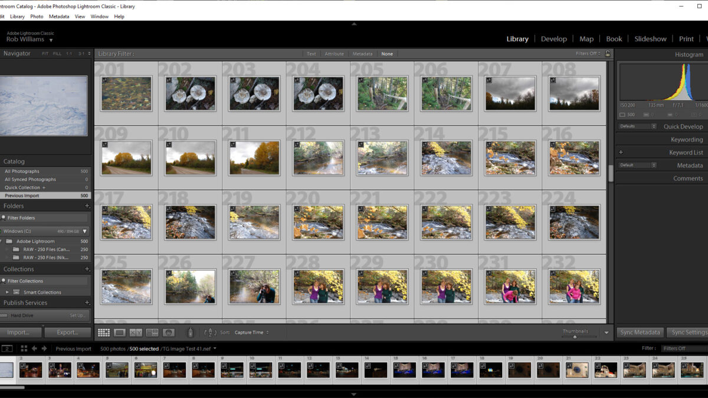
Task: Click the filmstrip horizontal scrollbar
Action: (x=12, y=387)
